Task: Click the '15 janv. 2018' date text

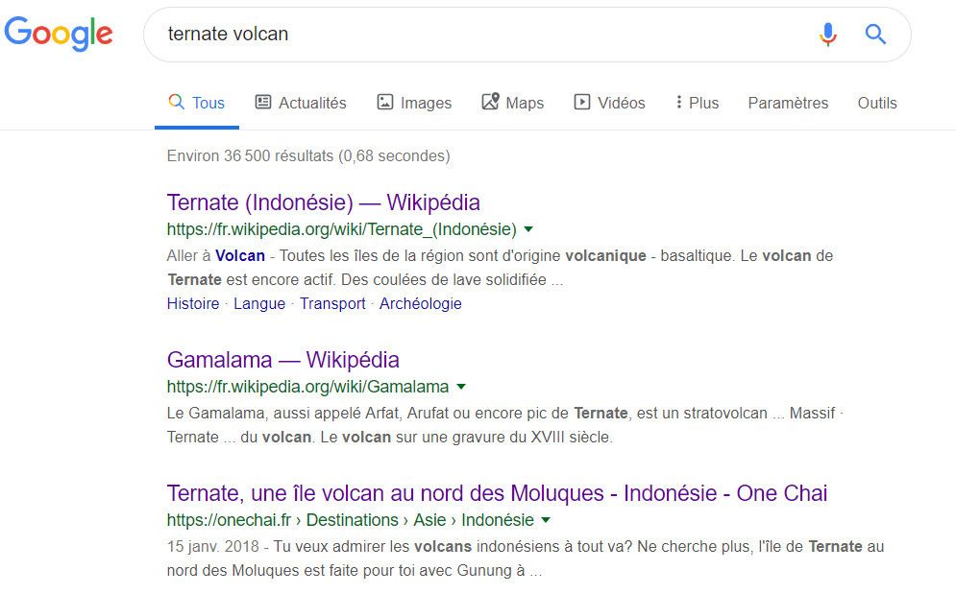Action: (212, 546)
